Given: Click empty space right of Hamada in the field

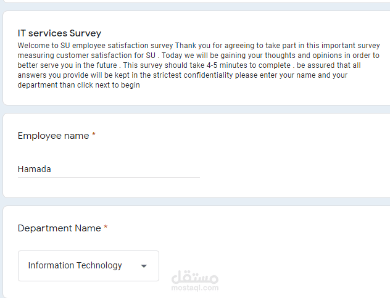Looking at the screenshot, I should click(x=136, y=169).
